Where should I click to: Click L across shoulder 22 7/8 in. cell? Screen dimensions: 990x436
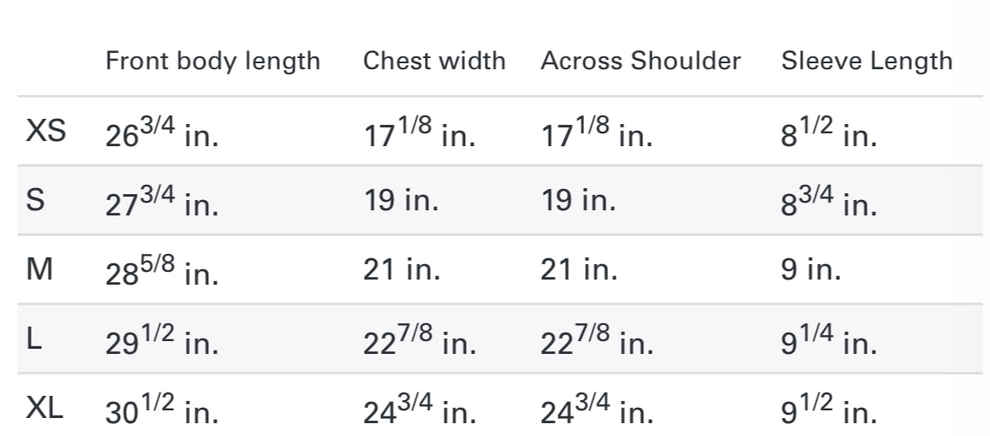click(596, 341)
